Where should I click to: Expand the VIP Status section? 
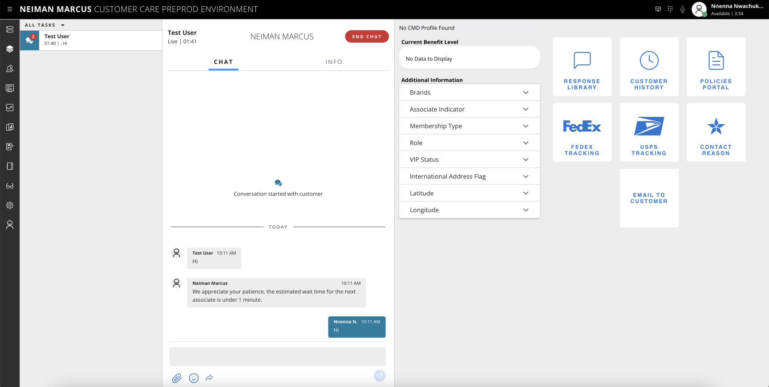click(x=469, y=160)
